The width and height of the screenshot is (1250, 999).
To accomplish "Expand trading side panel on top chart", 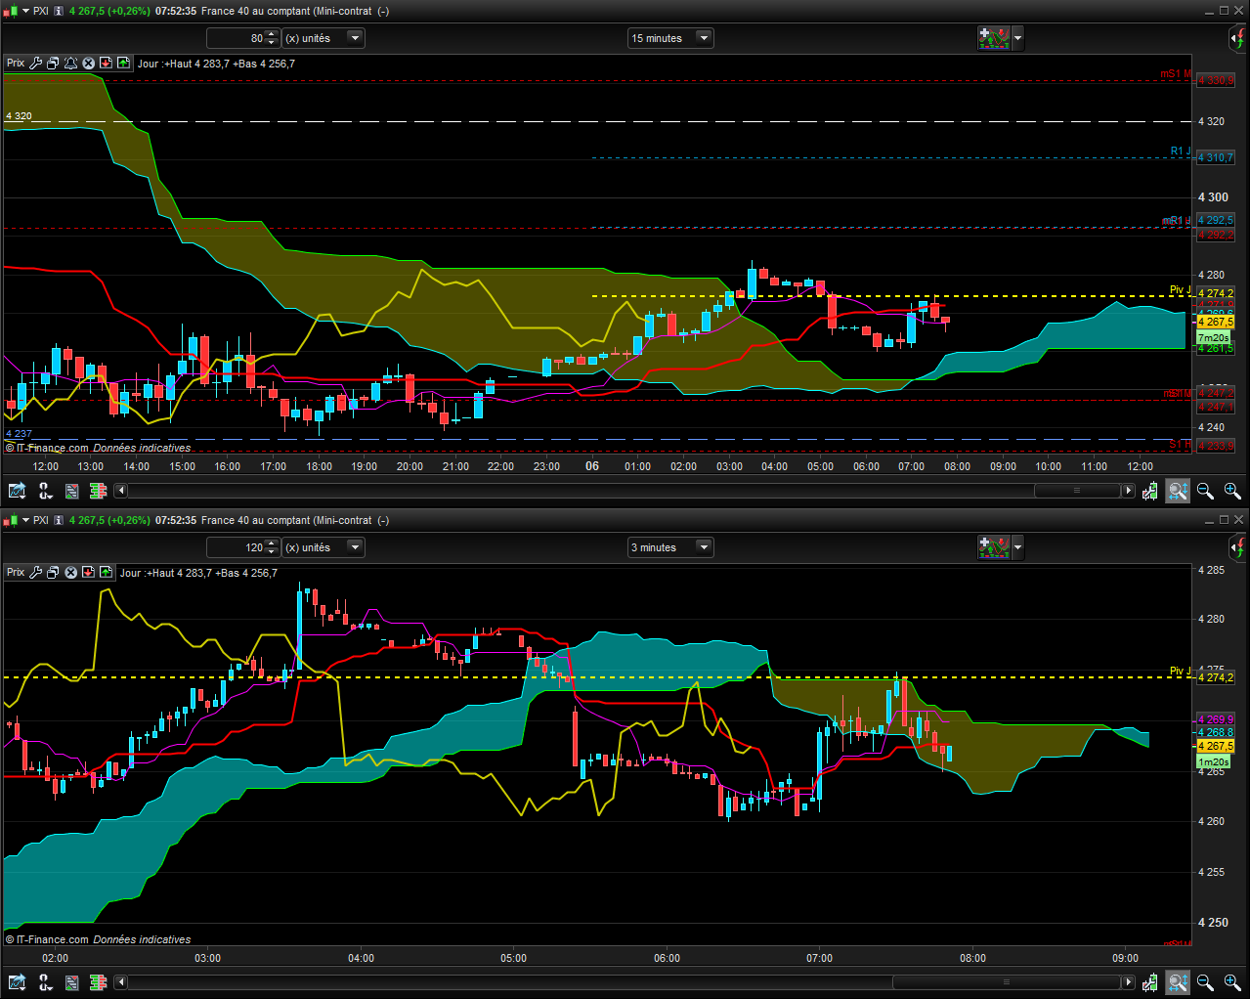I will (x=1236, y=38).
